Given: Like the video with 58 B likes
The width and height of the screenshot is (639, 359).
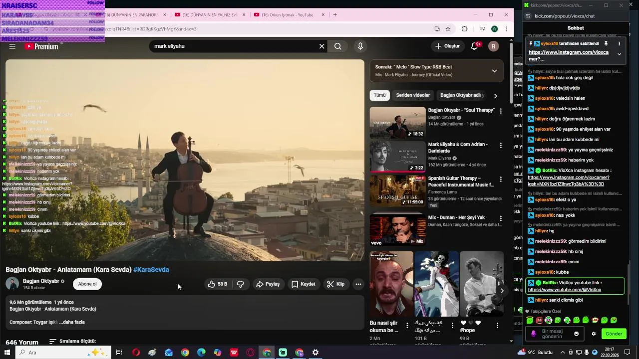Looking at the screenshot, I should (218, 284).
